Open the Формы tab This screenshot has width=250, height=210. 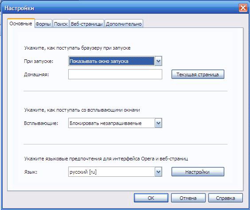coord(43,24)
